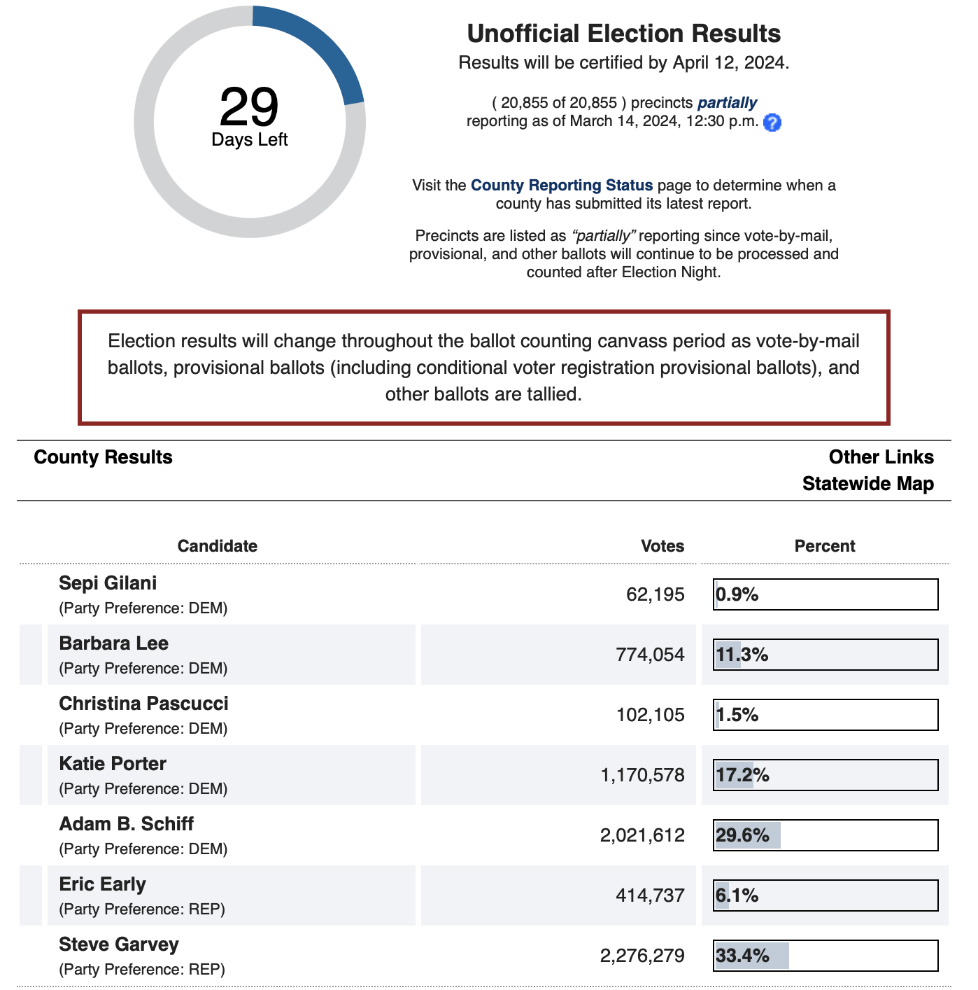Click the blue question mark help icon

point(772,123)
